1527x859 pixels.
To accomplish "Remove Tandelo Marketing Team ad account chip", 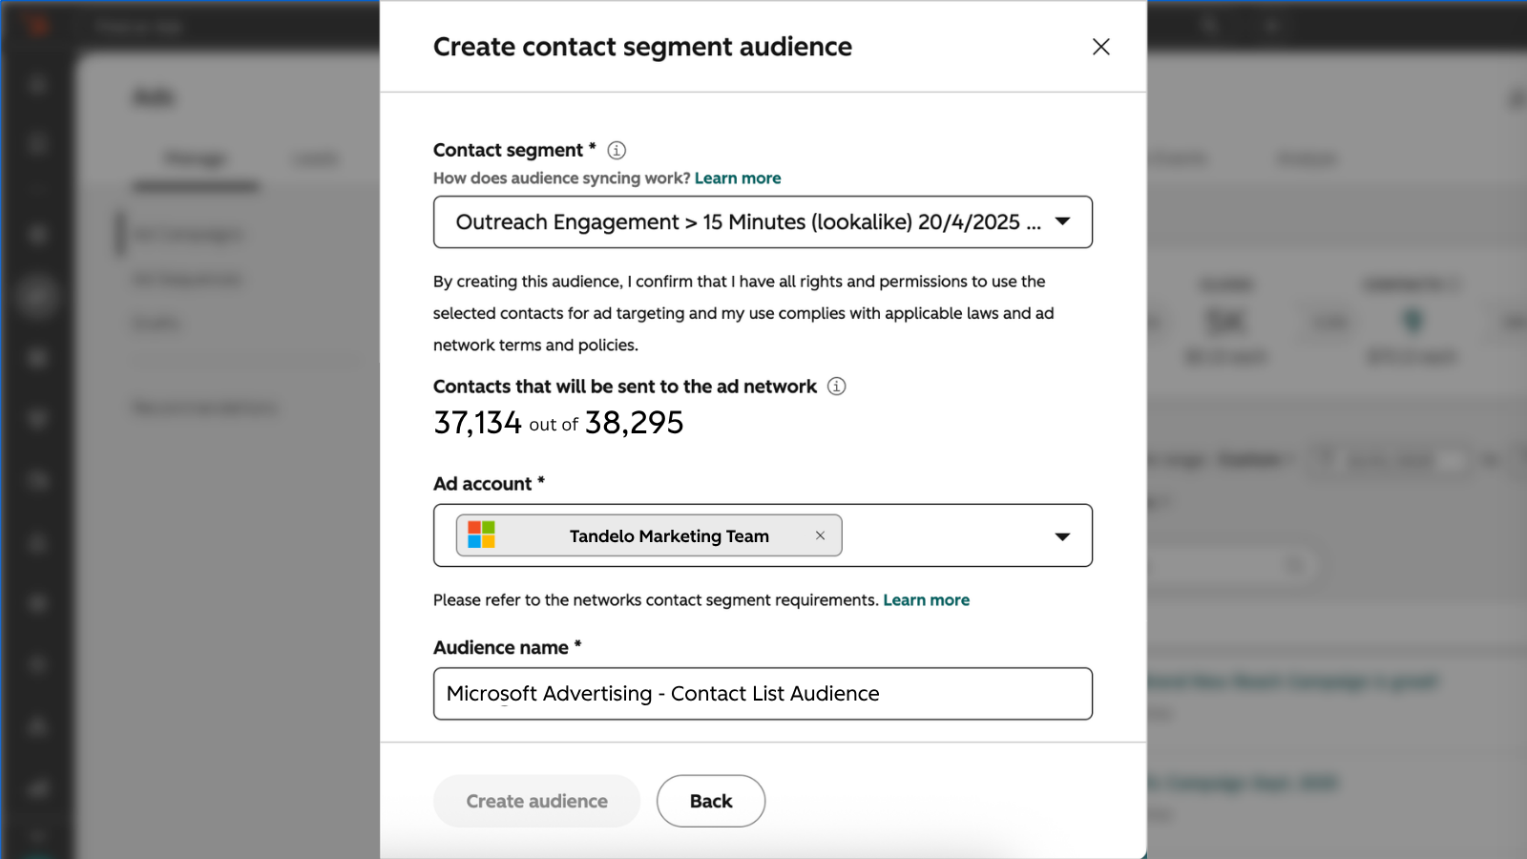I will coord(820,535).
